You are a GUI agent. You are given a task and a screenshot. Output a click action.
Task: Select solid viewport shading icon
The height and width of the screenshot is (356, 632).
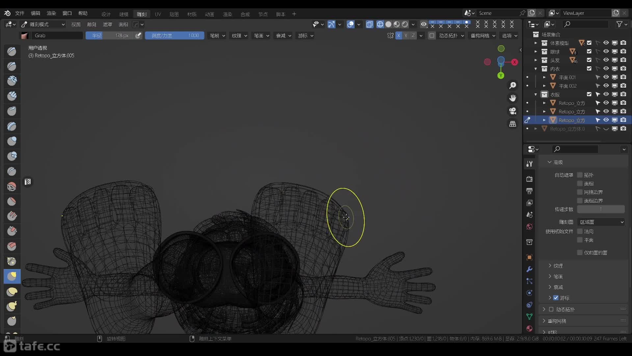pyautogui.click(x=388, y=24)
